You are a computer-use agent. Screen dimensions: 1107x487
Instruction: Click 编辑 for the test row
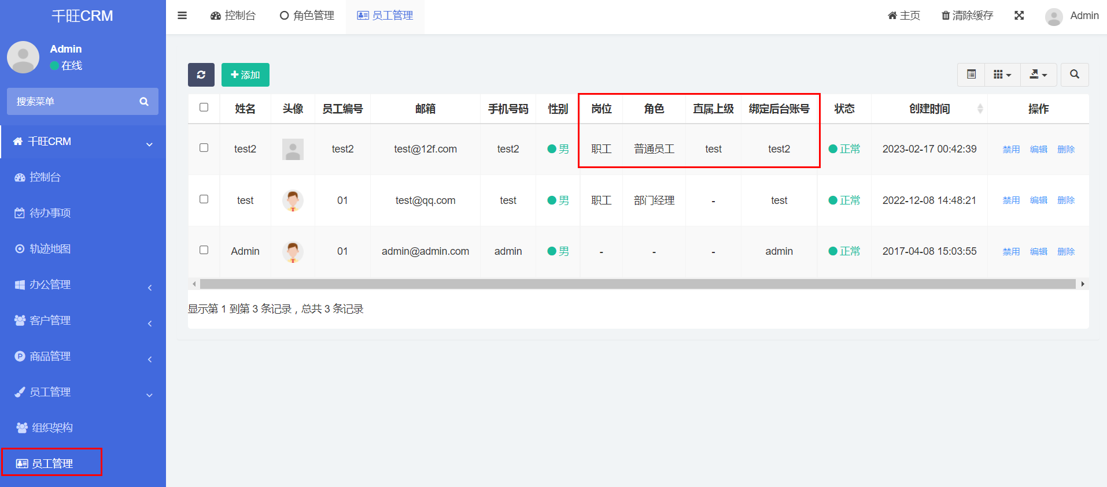(x=1039, y=200)
